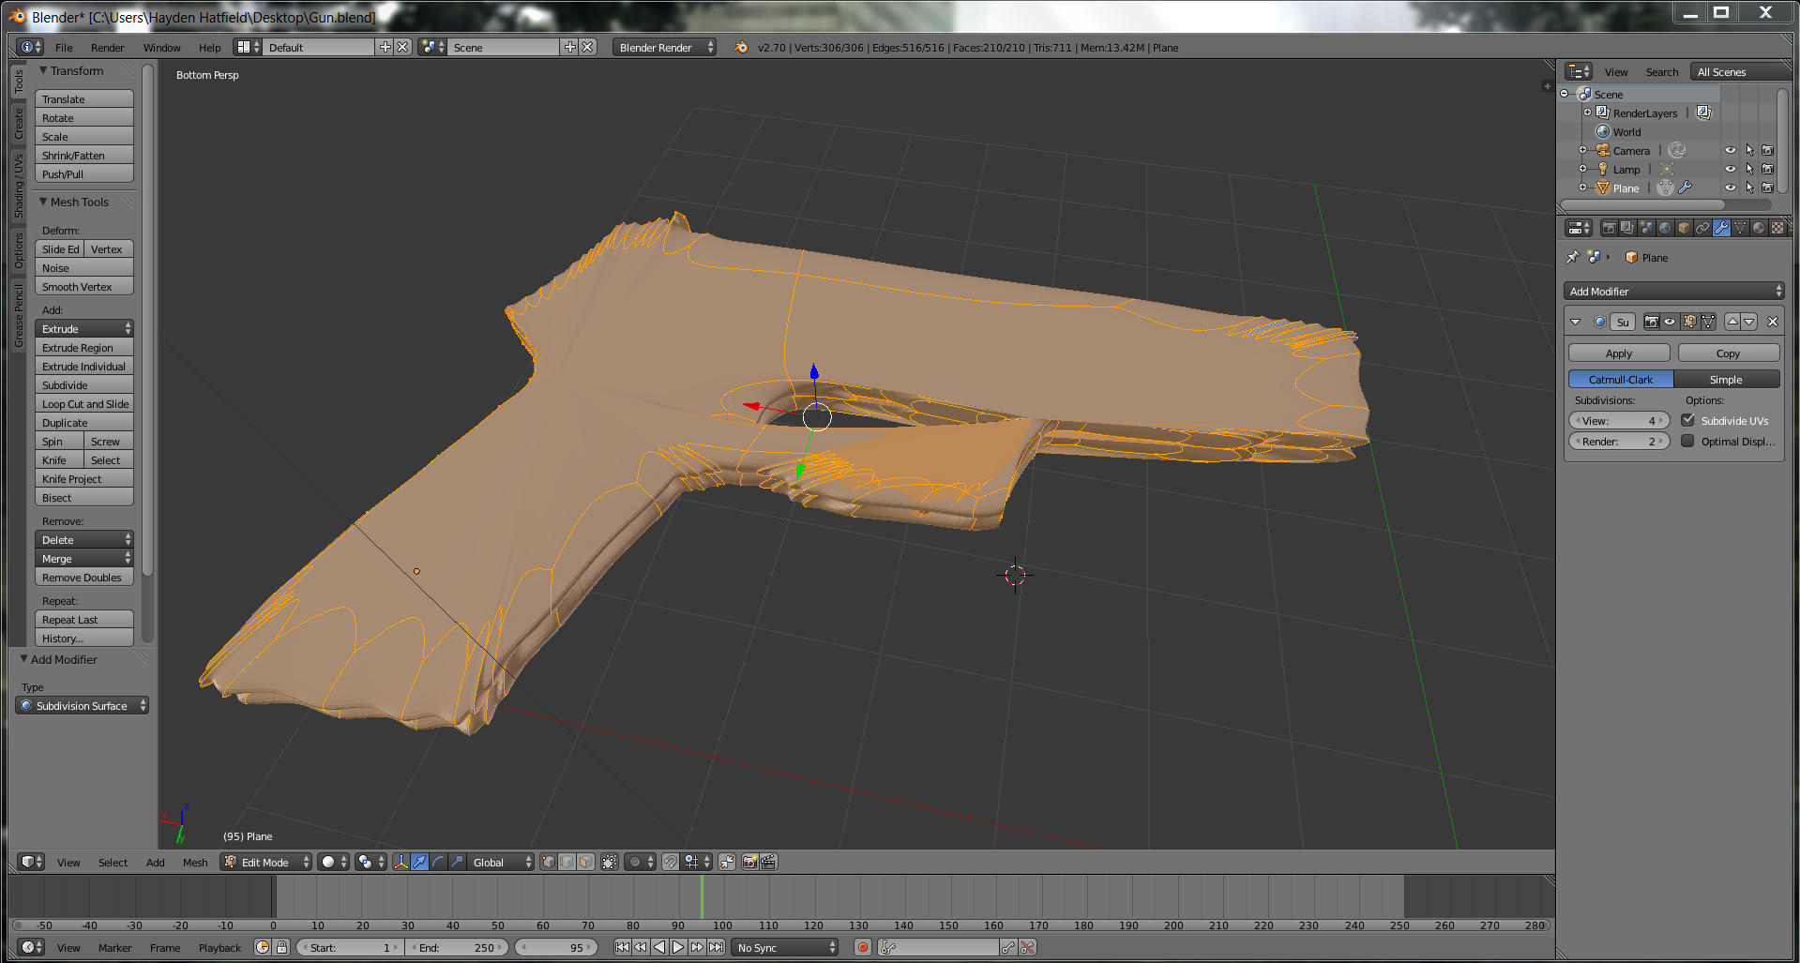The image size is (1800, 963).
Task: Expand the Camera tree item
Action: (1582, 150)
